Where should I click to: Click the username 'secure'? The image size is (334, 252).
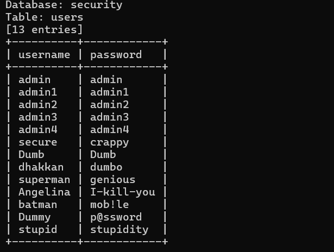coord(37,142)
